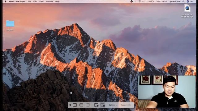This screenshot has width=198, height=111.
Task: Open the Edit menu
Action: click(x=35, y=2)
